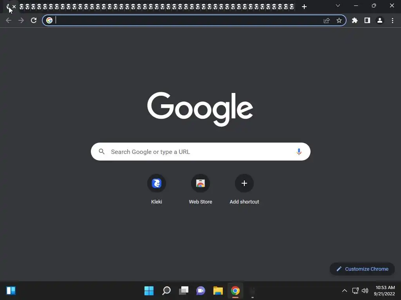This screenshot has width=401, height=300.
Task: Open the Chrome profile menu
Action: [x=380, y=20]
